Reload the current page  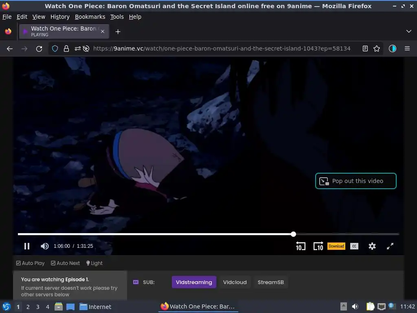(x=39, y=49)
